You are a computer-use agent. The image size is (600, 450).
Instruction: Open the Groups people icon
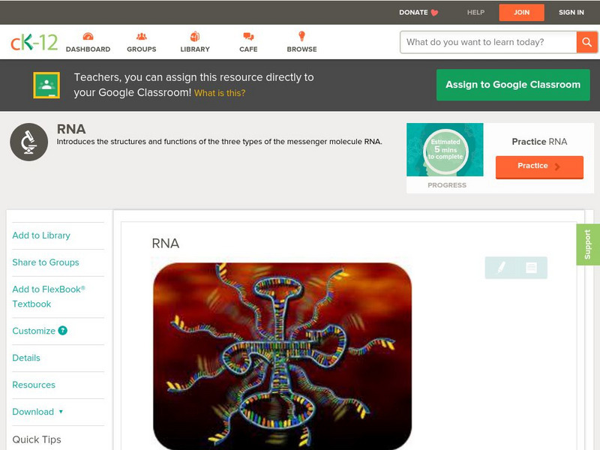pos(142,36)
